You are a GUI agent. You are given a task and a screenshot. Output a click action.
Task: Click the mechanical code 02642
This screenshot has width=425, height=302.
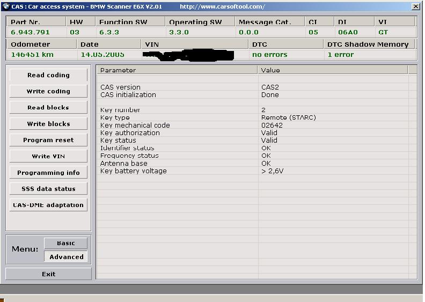(x=272, y=125)
